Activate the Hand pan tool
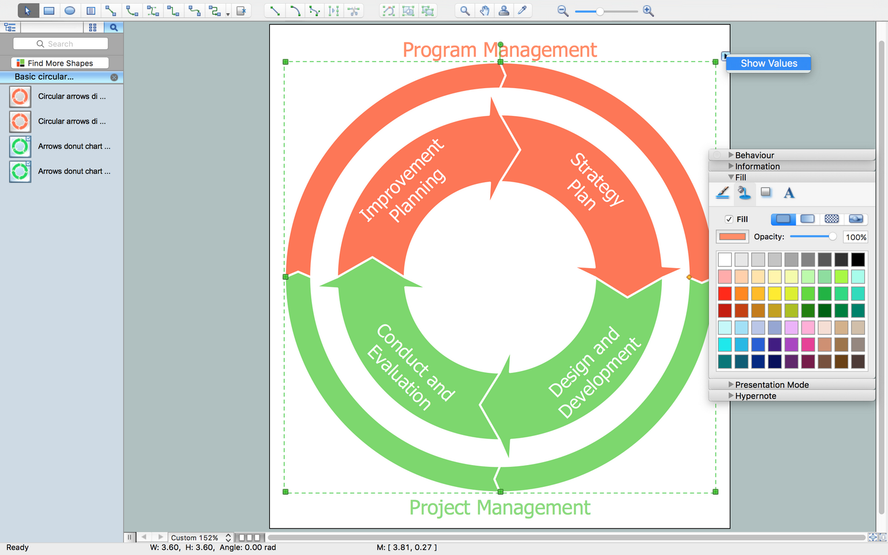 click(x=484, y=10)
